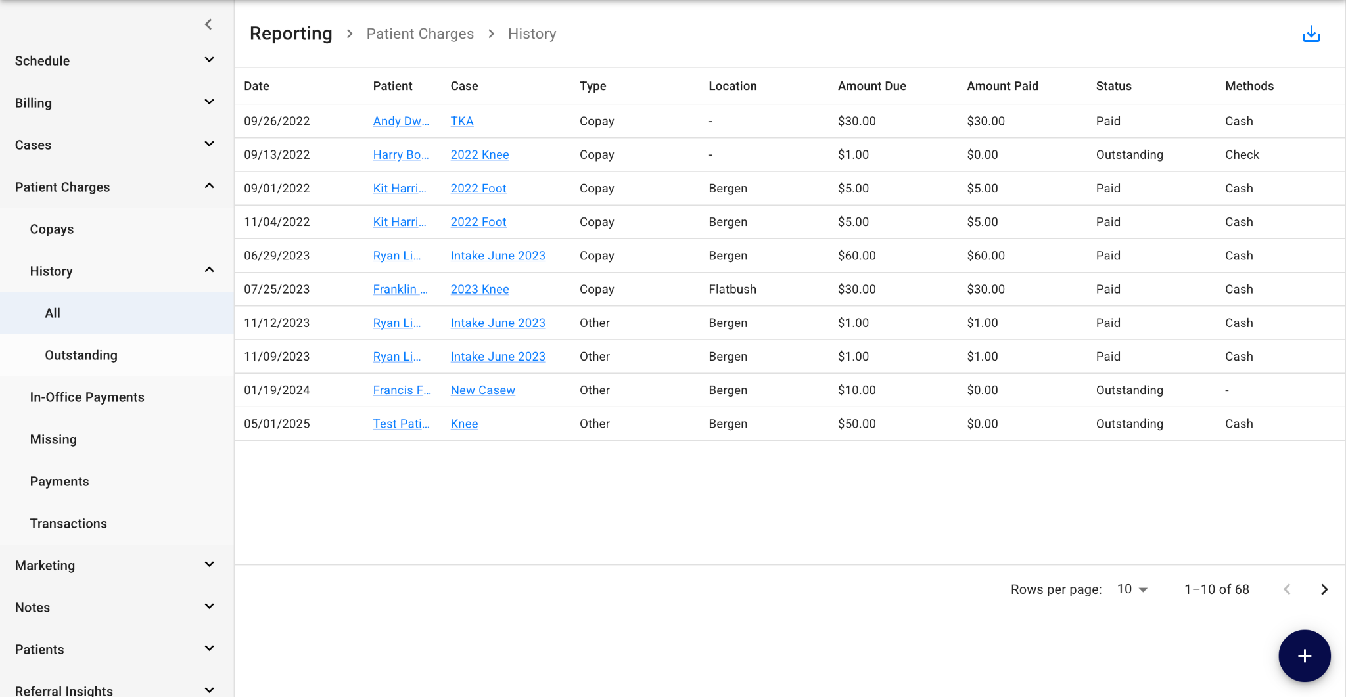
Task: Click the previous page arrow
Action: click(1287, 589)
